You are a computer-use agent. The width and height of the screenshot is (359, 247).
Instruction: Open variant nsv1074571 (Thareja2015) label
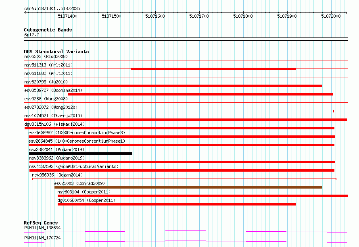[x=53, y=116]
